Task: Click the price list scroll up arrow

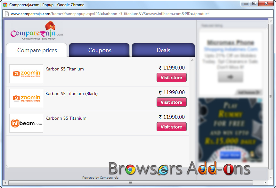Action: 192,60
